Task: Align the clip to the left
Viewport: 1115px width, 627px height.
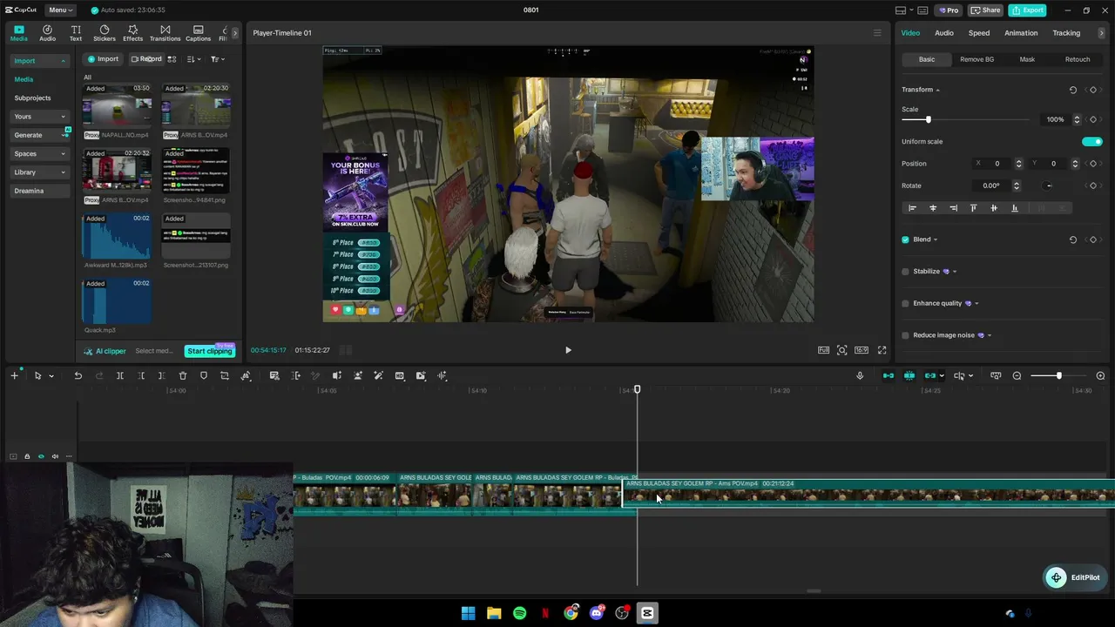Action: pos(912,208)
